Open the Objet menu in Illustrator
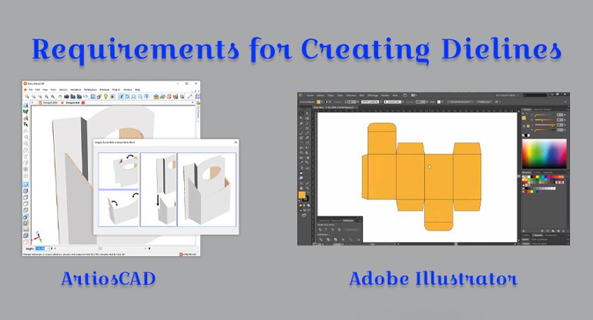Screen dimensions: 593x320 pos(330,95)
